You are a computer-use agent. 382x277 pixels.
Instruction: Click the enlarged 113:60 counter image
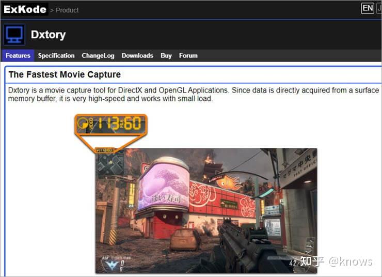(111, 125)
